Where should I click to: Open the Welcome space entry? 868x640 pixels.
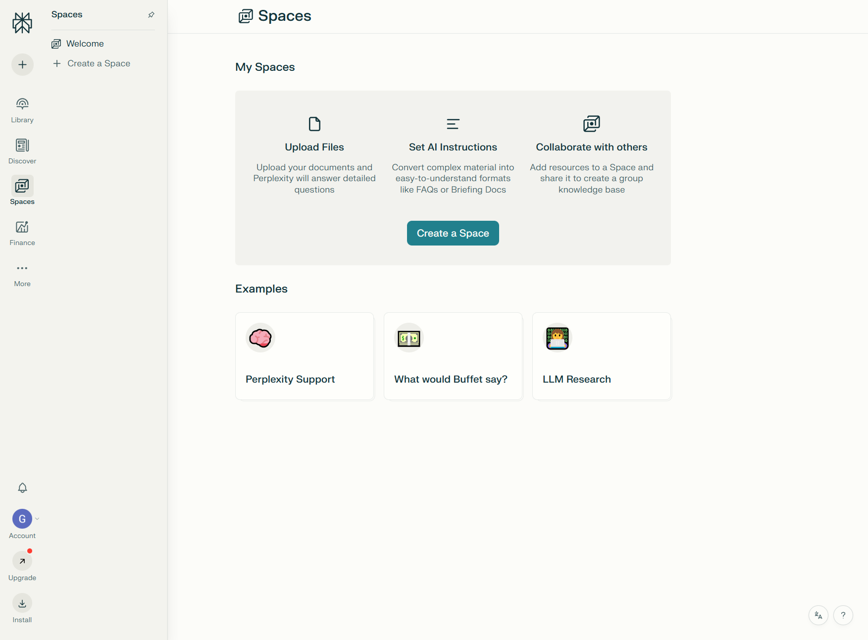tap(85, 44)
